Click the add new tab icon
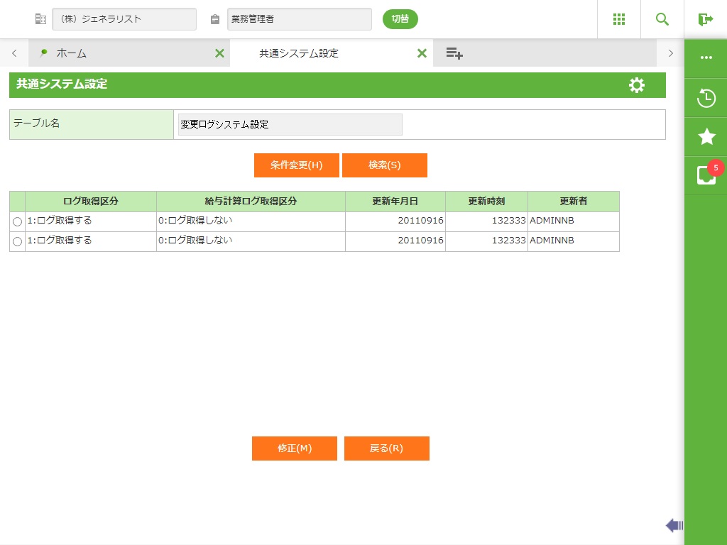 [x=454, y=53]
